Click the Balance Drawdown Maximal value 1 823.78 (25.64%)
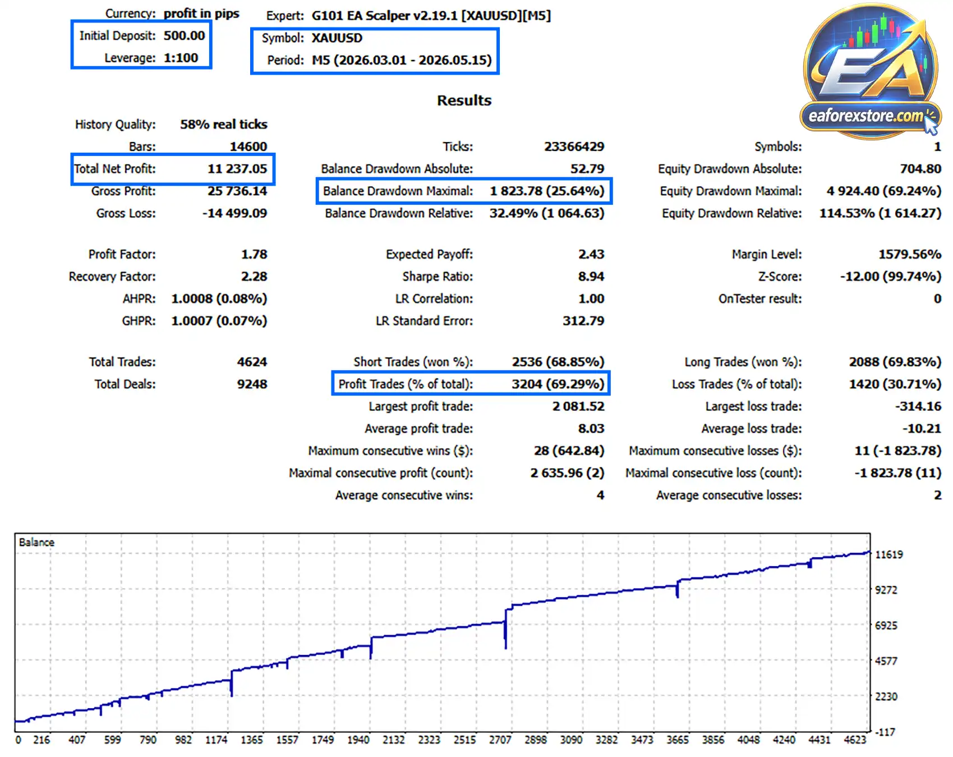953x757 pixels. point(547,191)
